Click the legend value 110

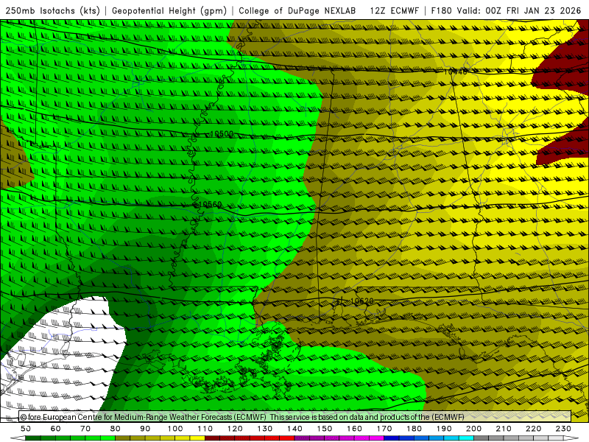click(205, 429)
